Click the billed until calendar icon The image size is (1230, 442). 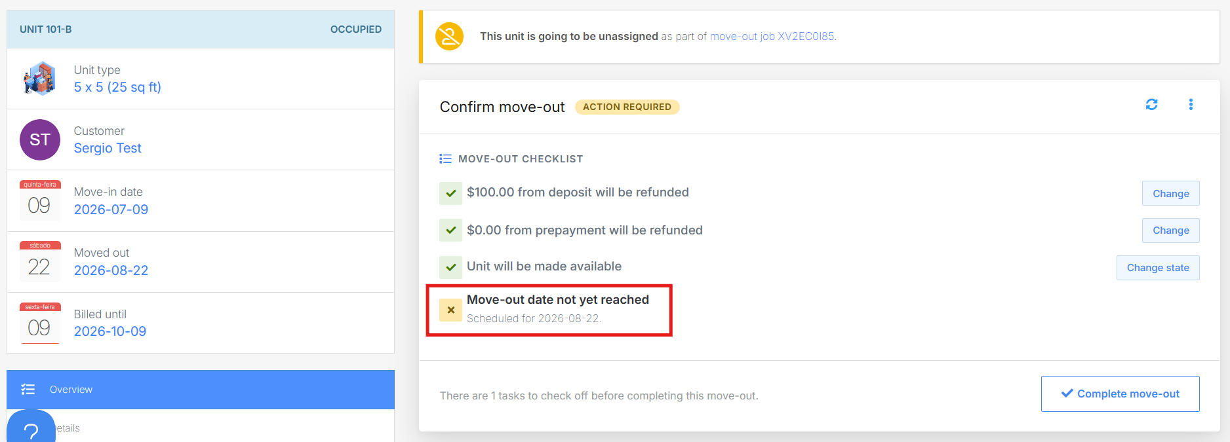(x=40, y=323)
